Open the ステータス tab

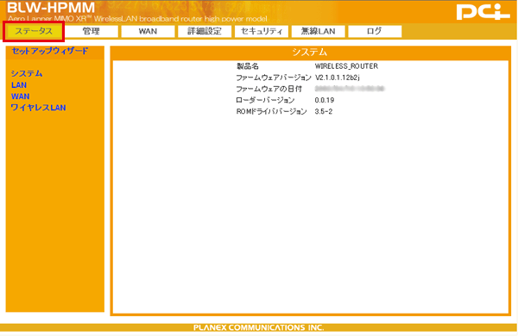34,31
